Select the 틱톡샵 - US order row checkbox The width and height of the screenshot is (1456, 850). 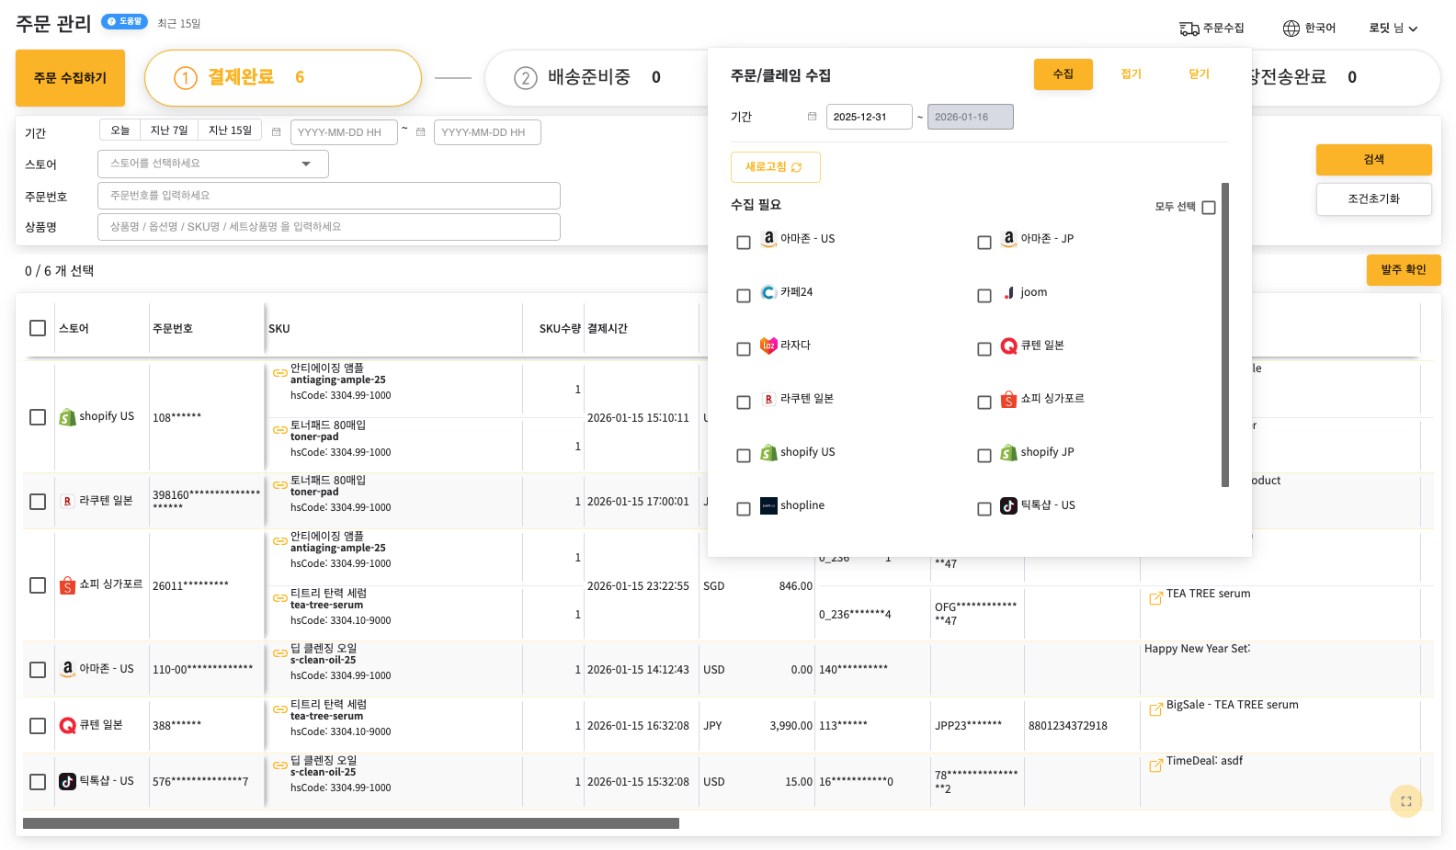point(38,782)
